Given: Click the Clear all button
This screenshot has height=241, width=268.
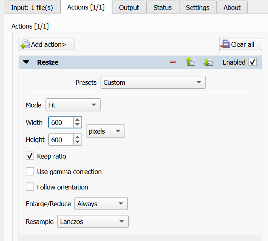Looking at the screenshot, I should coord(240,44).
